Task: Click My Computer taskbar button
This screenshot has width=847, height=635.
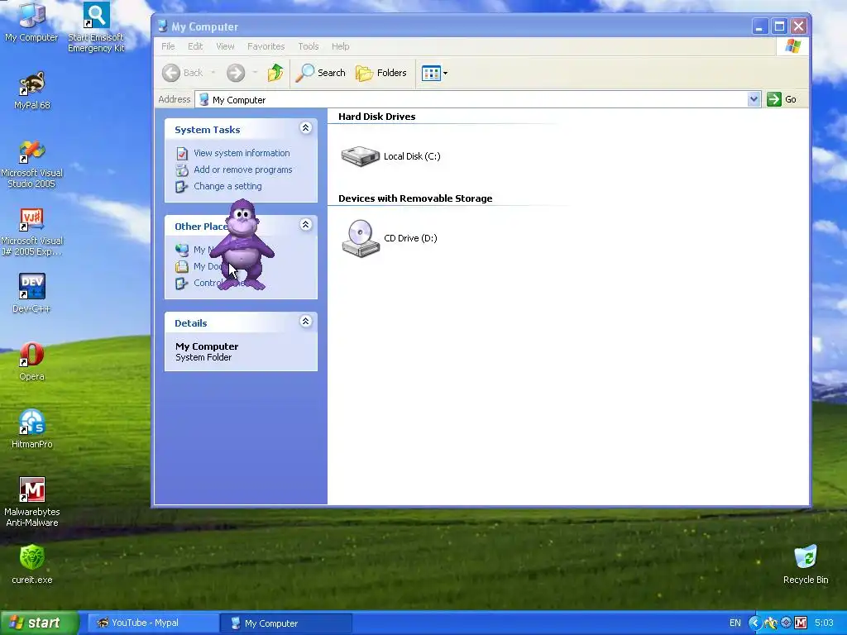Action: (x=286, y=623)
